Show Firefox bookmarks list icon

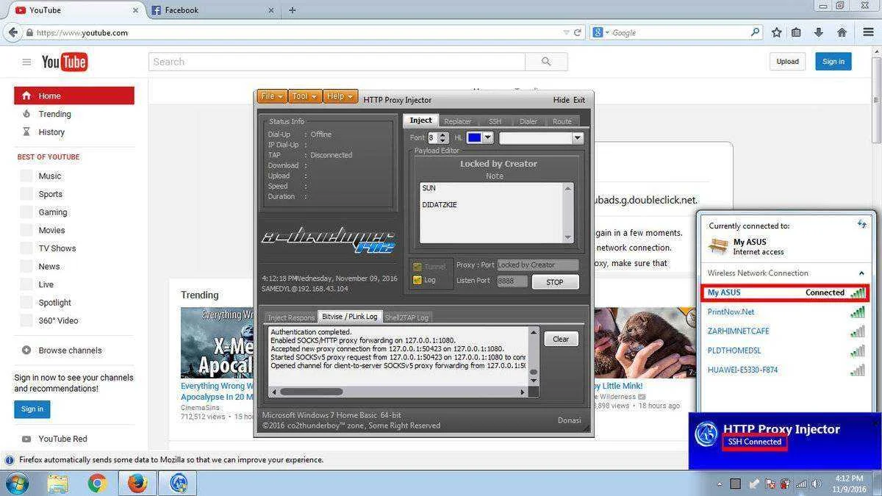[x=797, y=32]
